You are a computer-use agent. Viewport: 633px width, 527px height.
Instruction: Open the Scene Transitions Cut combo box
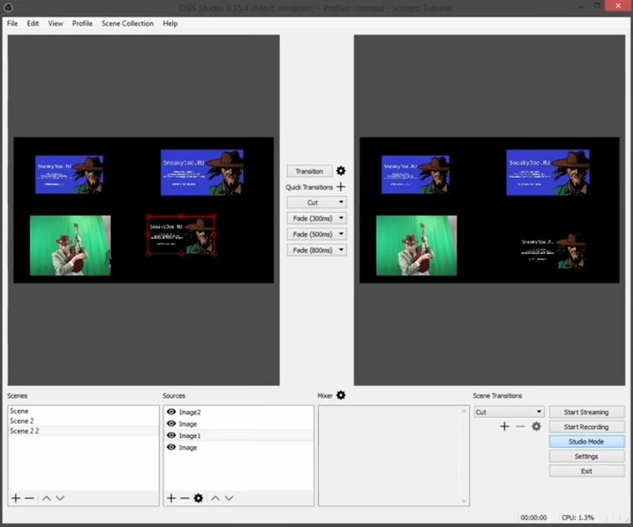(x=509, y=412)
